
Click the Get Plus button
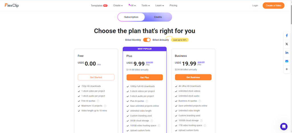[145, 77]
